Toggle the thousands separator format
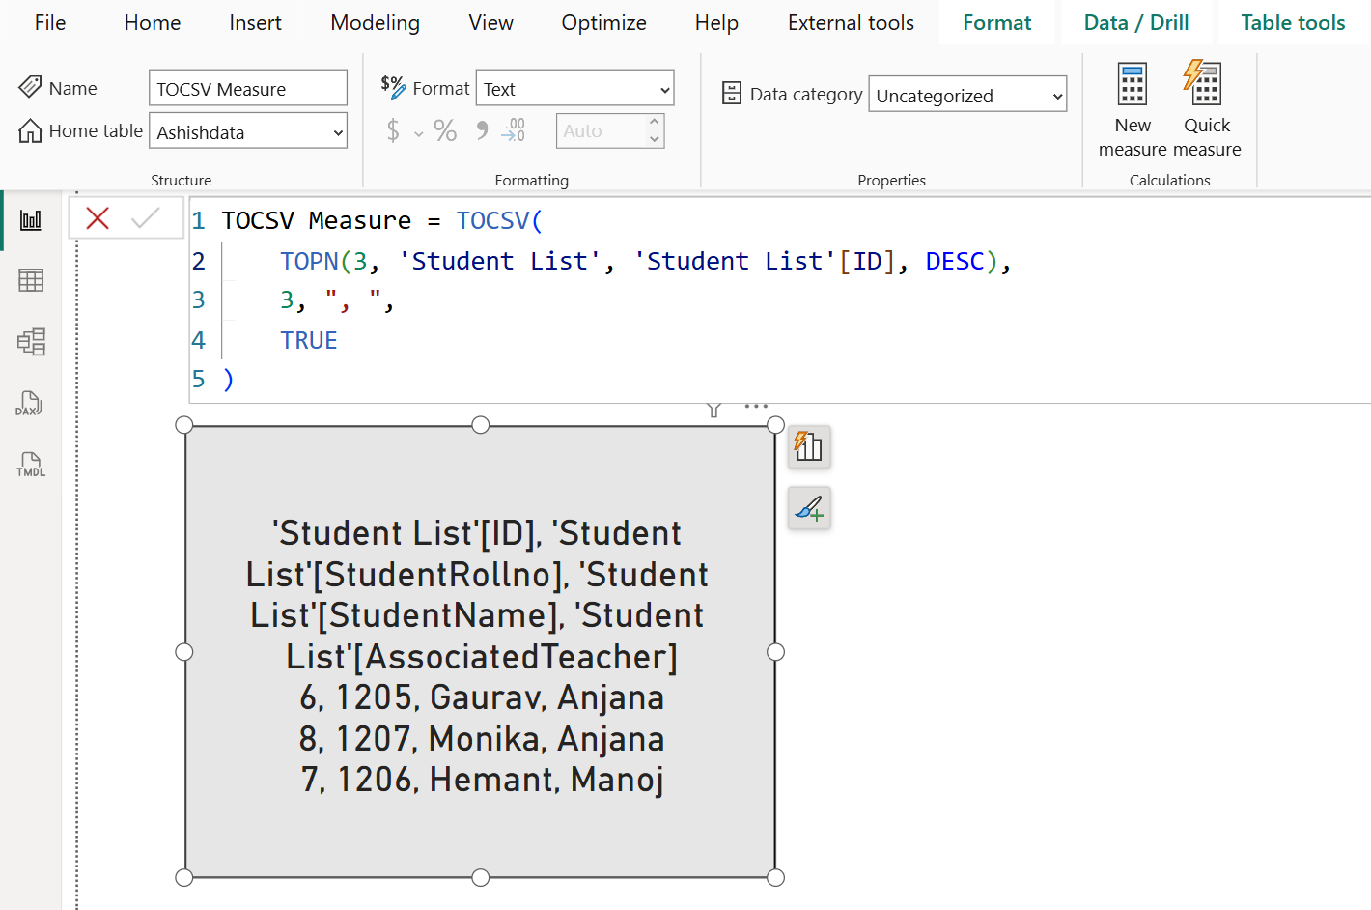The image size is (1371, 910). (480, 130)
